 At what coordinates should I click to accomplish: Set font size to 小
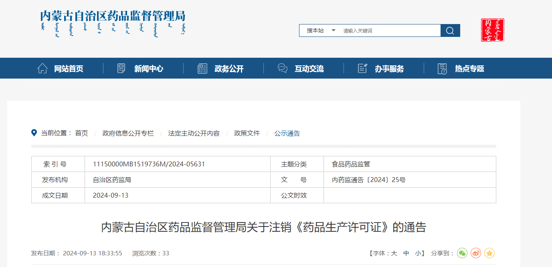pos(418,253)
